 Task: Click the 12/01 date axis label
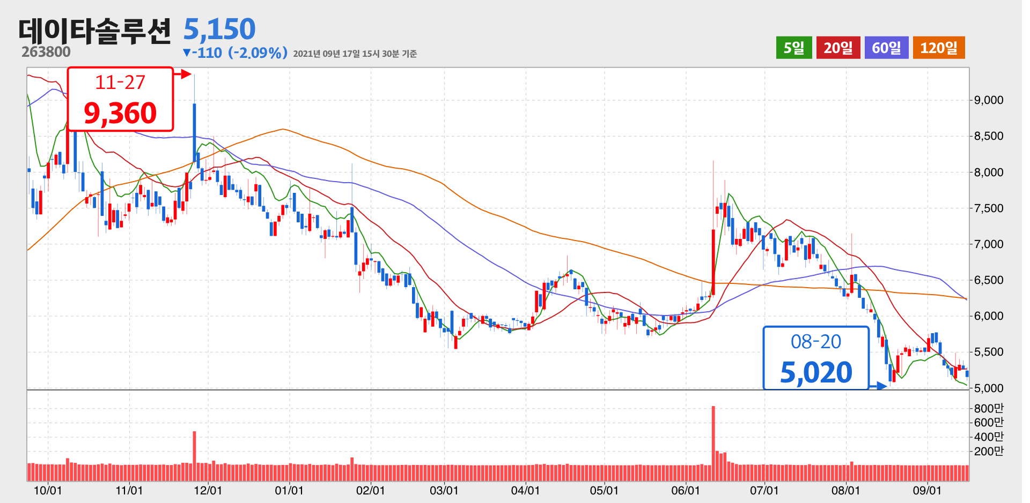pyautogui.click(x=208, y=490)
